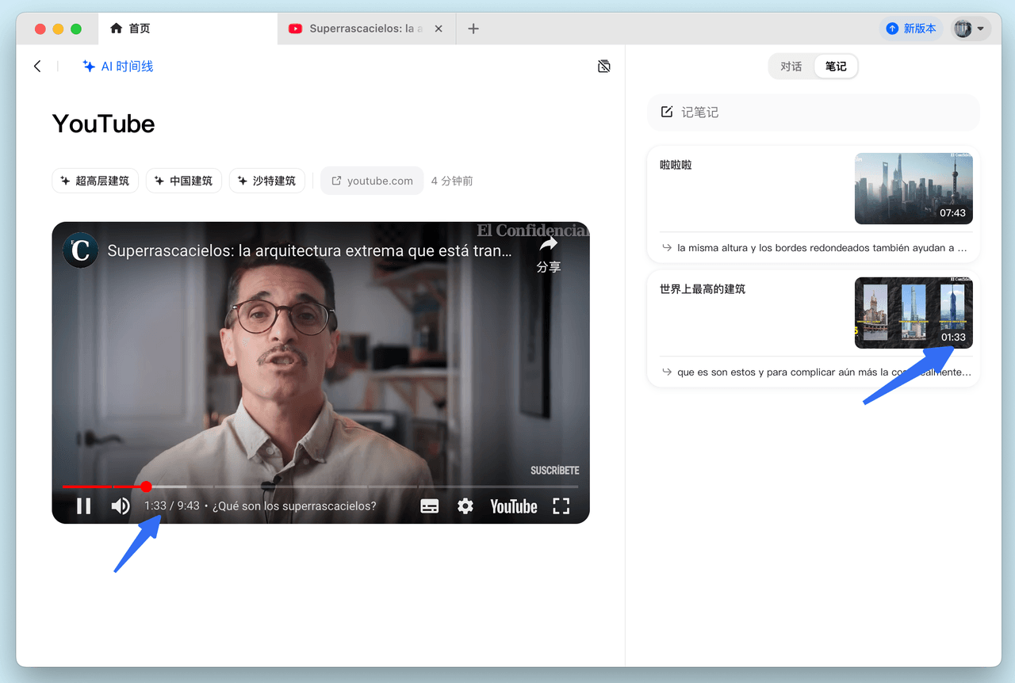1015x683 pixels.
Task: Seek on the video progress bar
Action: pos(317,486)
